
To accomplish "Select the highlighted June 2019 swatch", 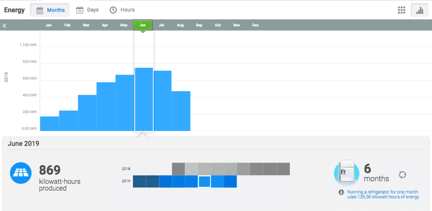I will click(x=204, y=182).
